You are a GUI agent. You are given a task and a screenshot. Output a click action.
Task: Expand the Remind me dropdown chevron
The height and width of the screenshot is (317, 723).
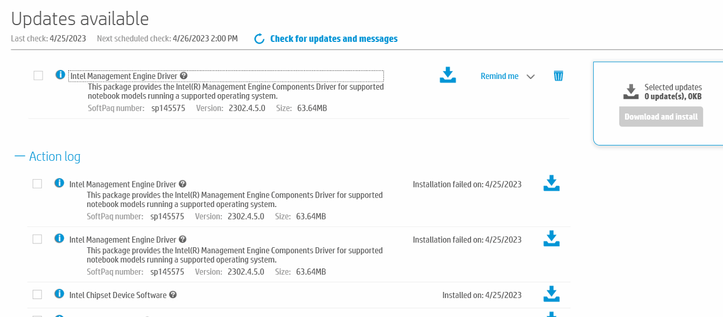pos(531,77)
